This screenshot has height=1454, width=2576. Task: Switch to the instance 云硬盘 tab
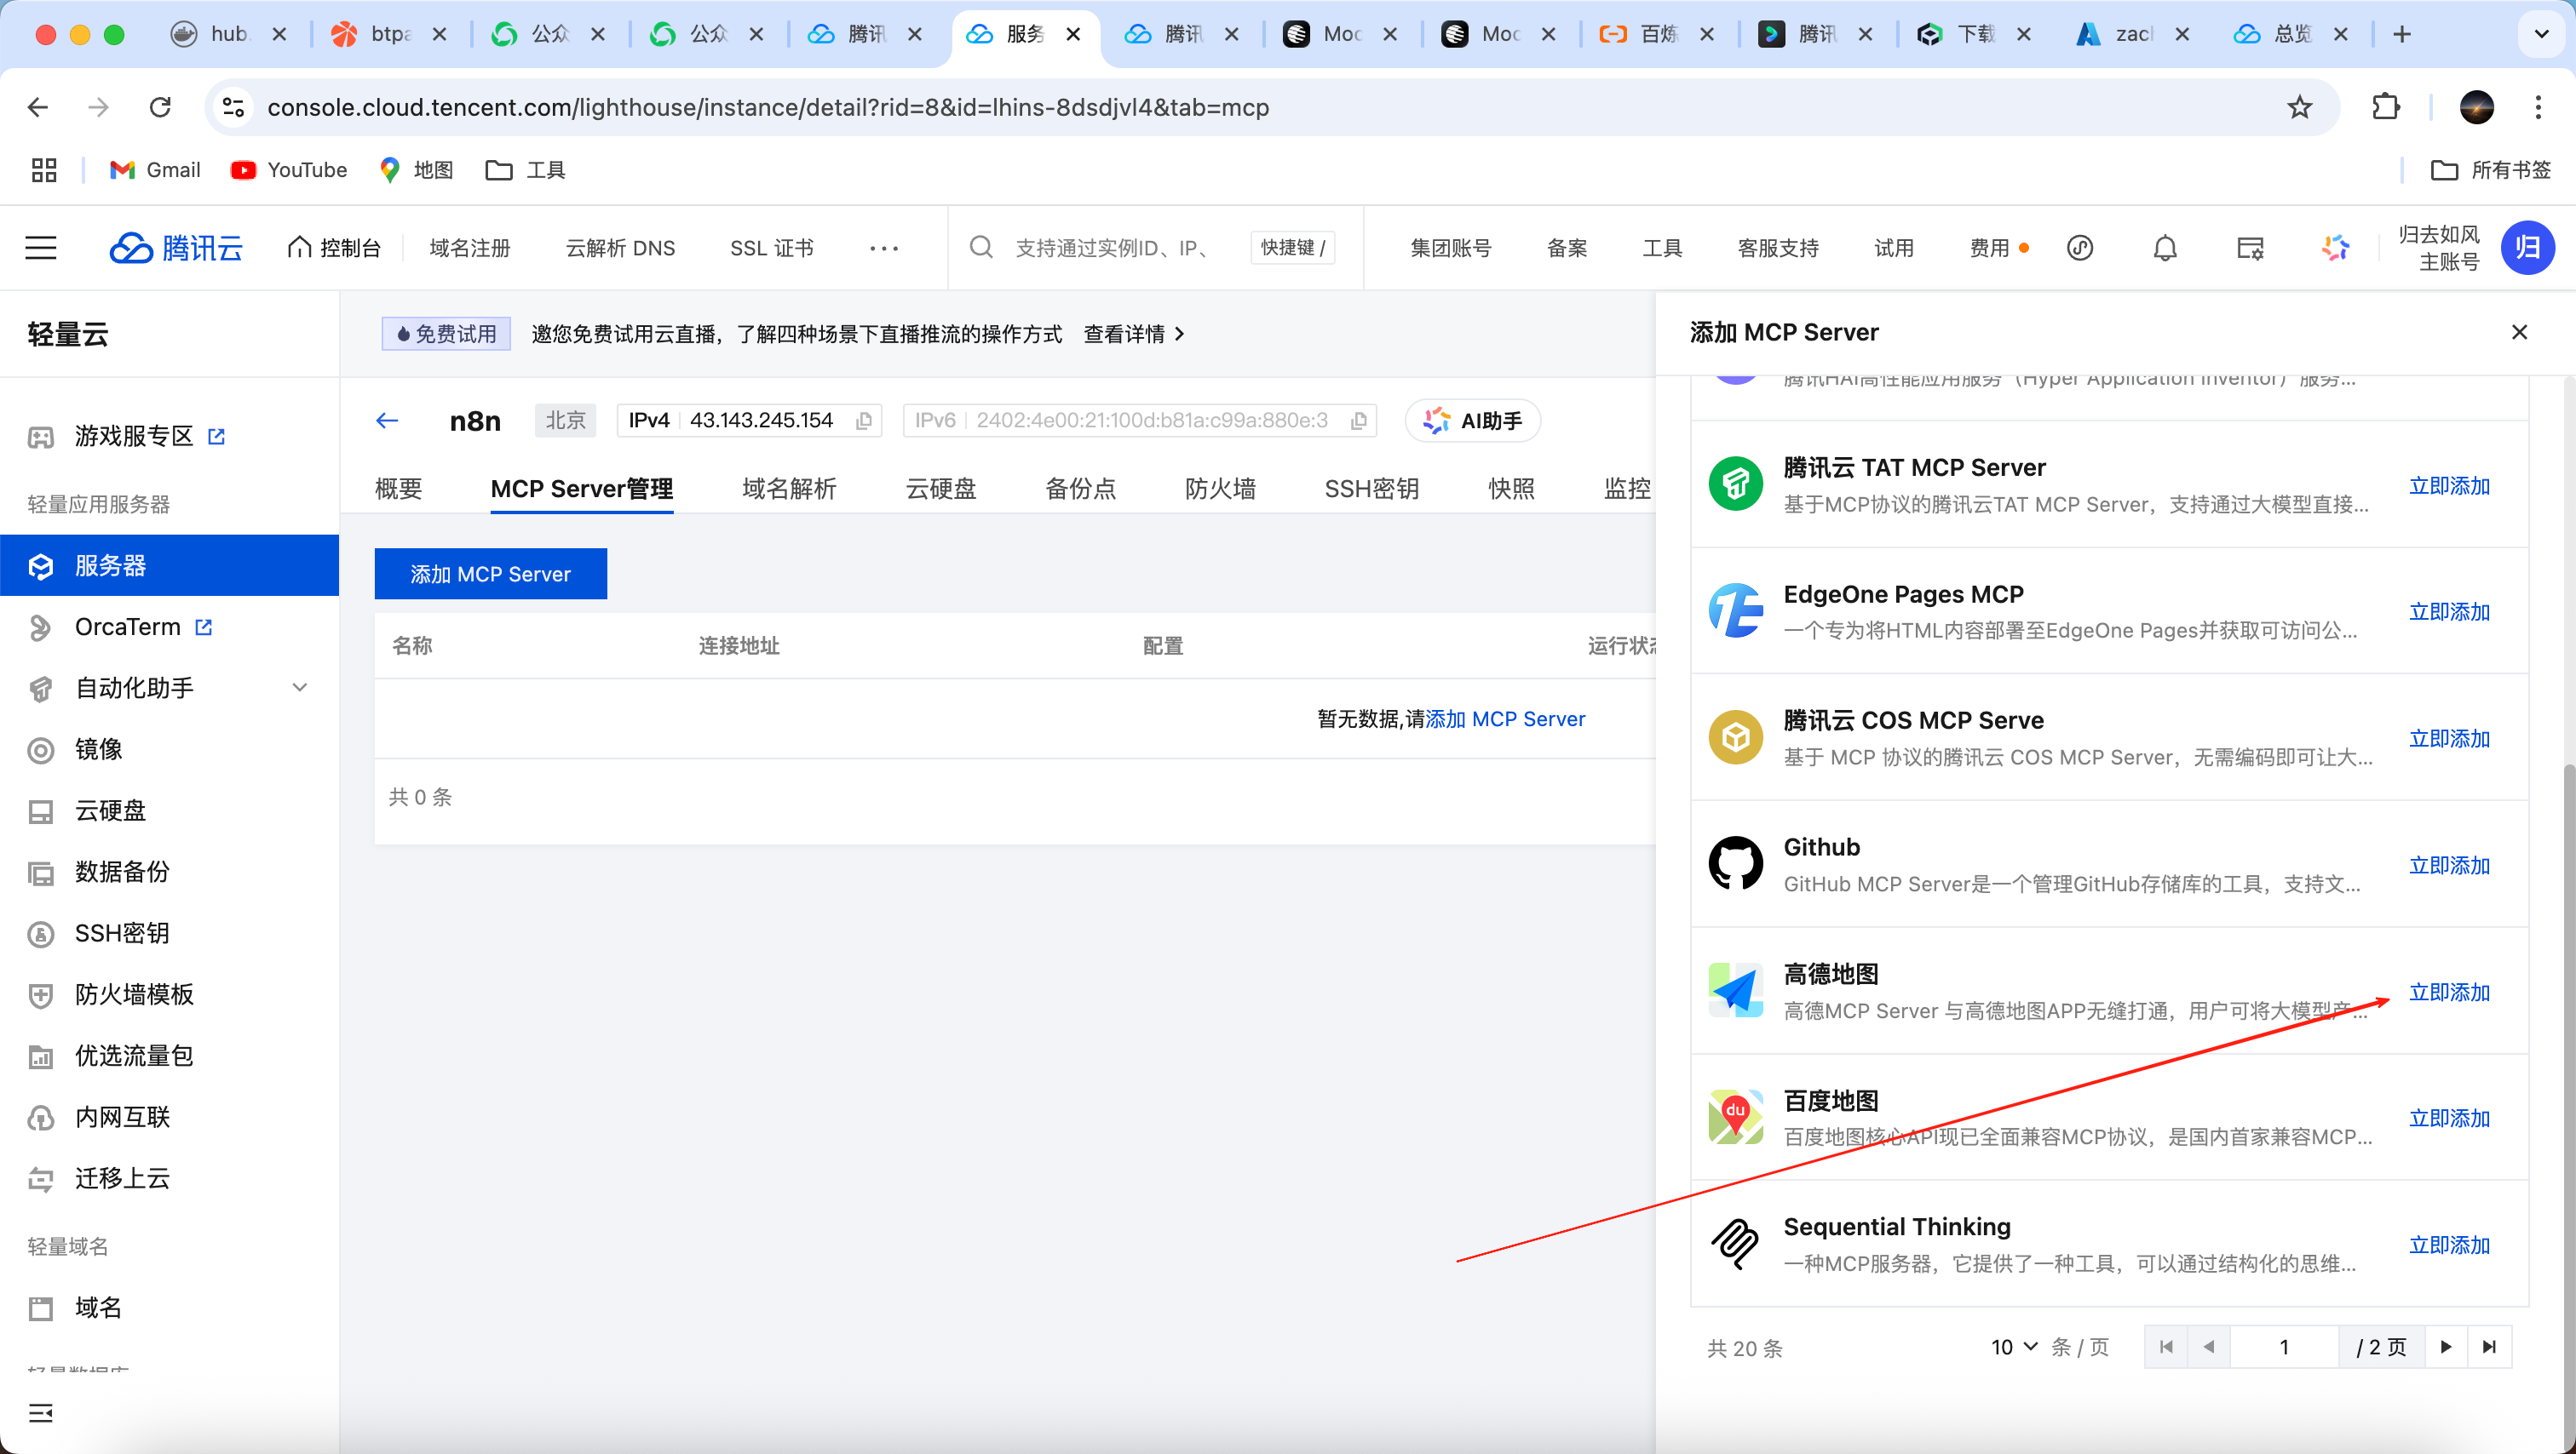pyautogui.click(x=941, y=489)
